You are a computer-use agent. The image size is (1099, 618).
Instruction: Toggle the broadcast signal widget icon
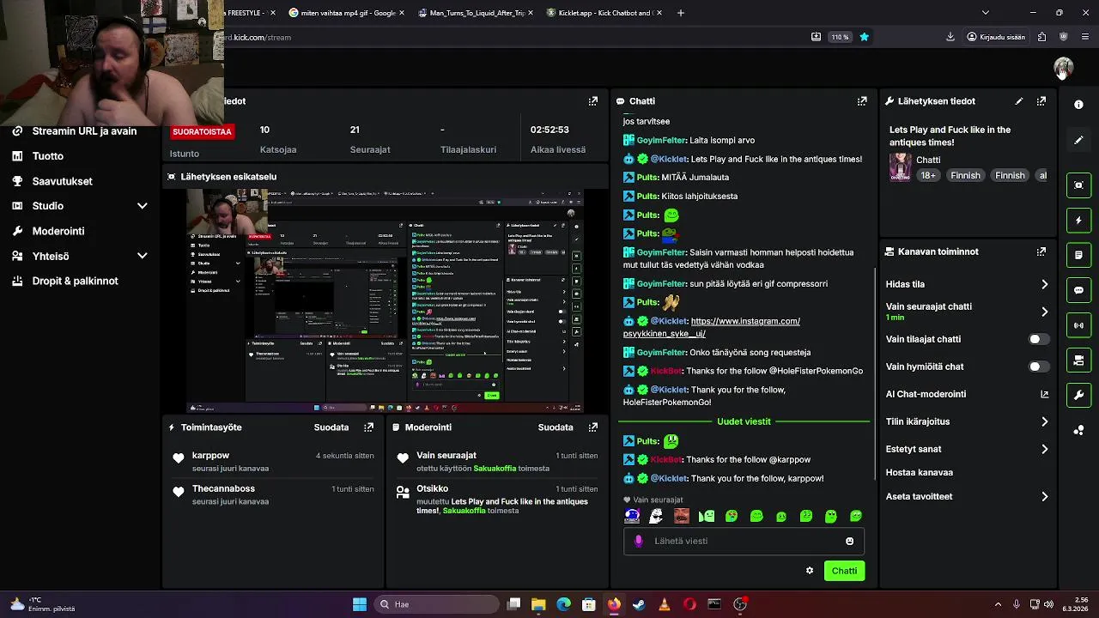point(1079,325)
